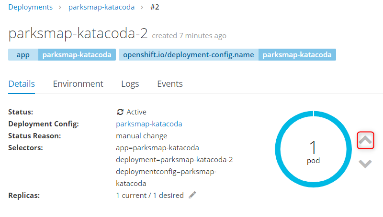Edit replicas using the pencil icon
The width and height of the screenshot is (383, 217).
click(x=192, y=195)
